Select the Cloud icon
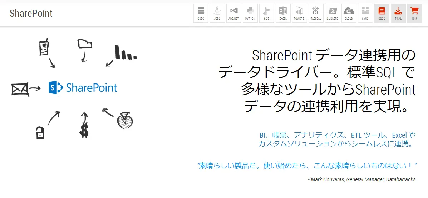 pos(349,13)
